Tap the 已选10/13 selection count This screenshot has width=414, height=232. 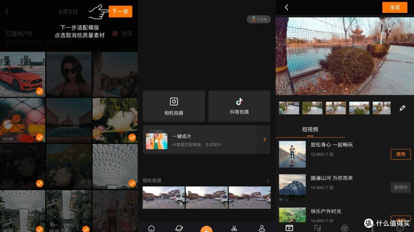18,34
